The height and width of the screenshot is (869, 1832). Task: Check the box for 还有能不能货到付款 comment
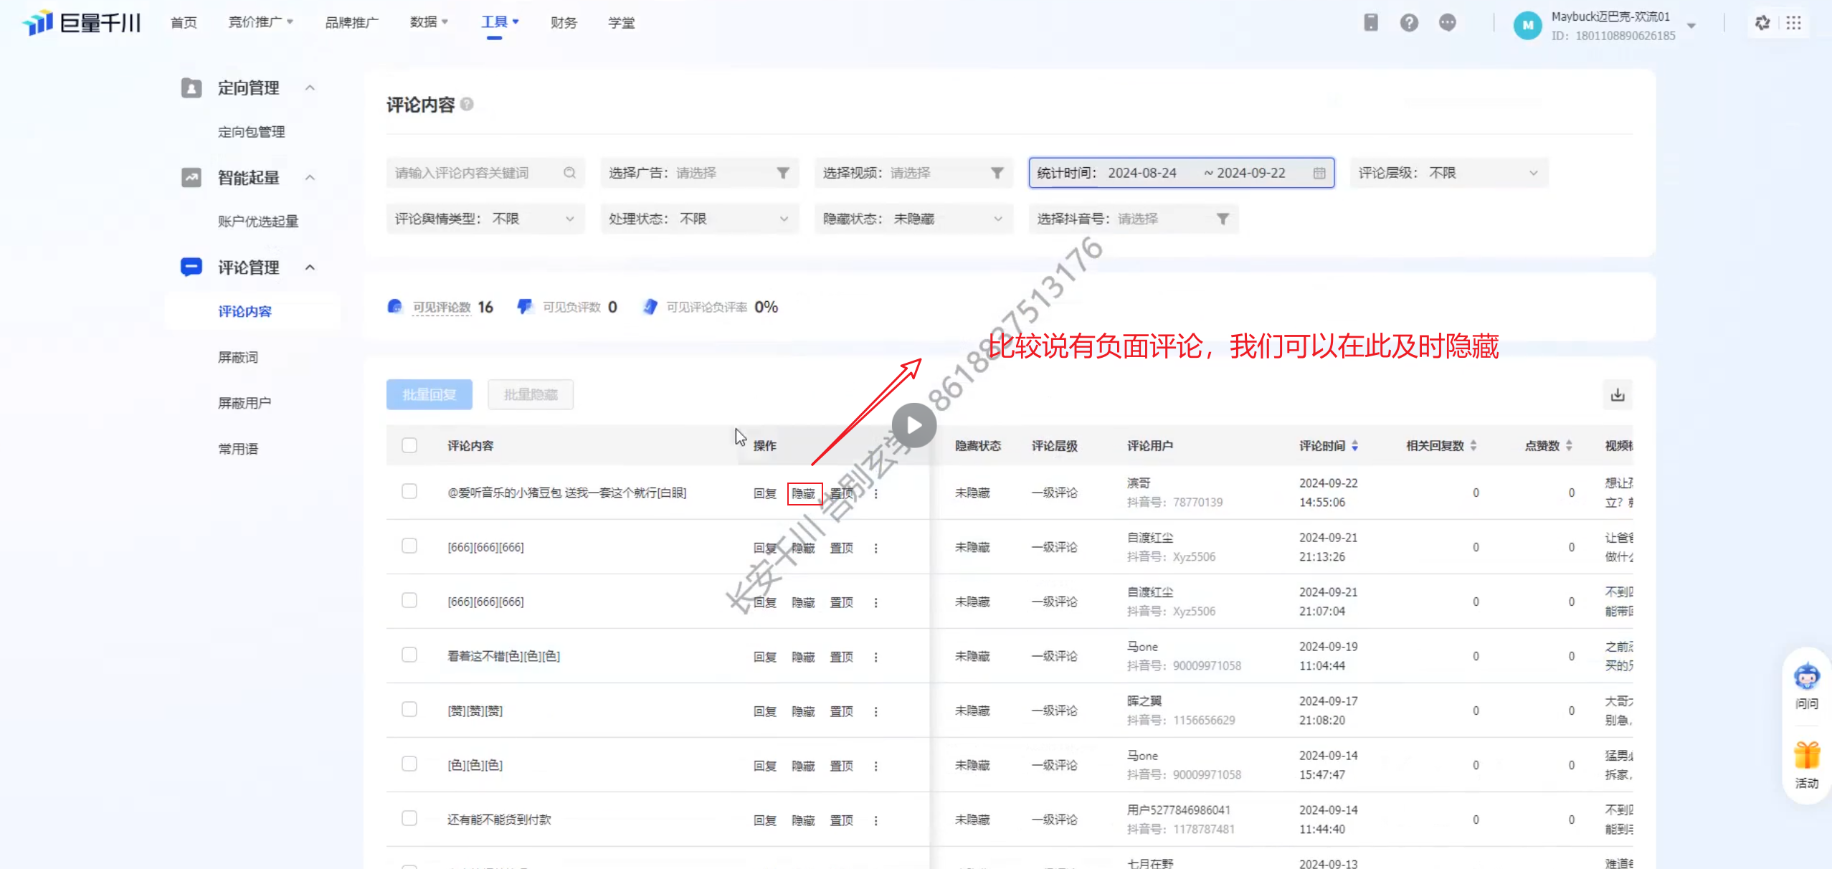(x=409, y=819)
